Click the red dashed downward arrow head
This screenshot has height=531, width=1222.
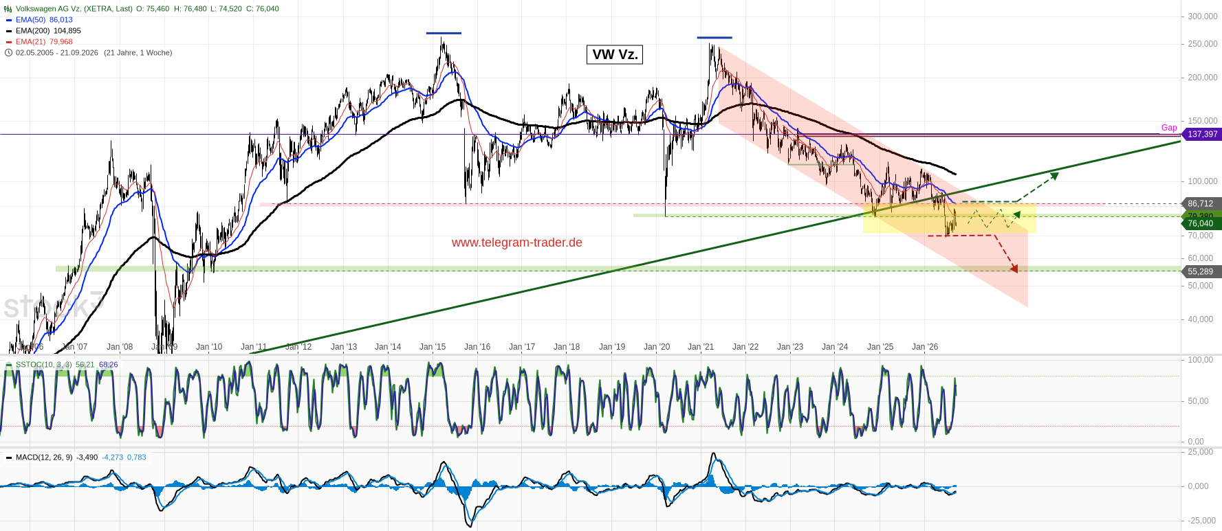click(1014, 269)
